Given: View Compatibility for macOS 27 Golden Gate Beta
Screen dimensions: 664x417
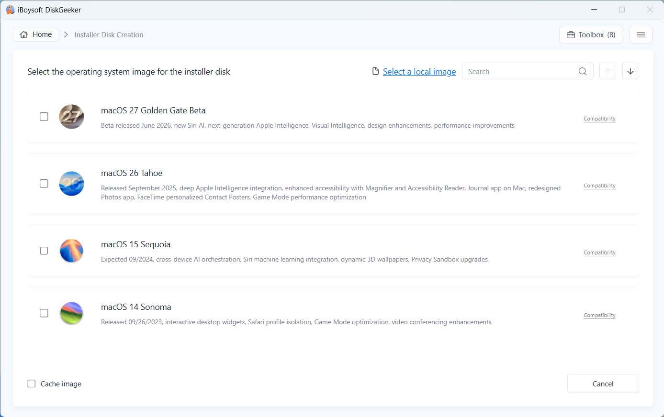Looking at the screenshot, I should [599, 119].
